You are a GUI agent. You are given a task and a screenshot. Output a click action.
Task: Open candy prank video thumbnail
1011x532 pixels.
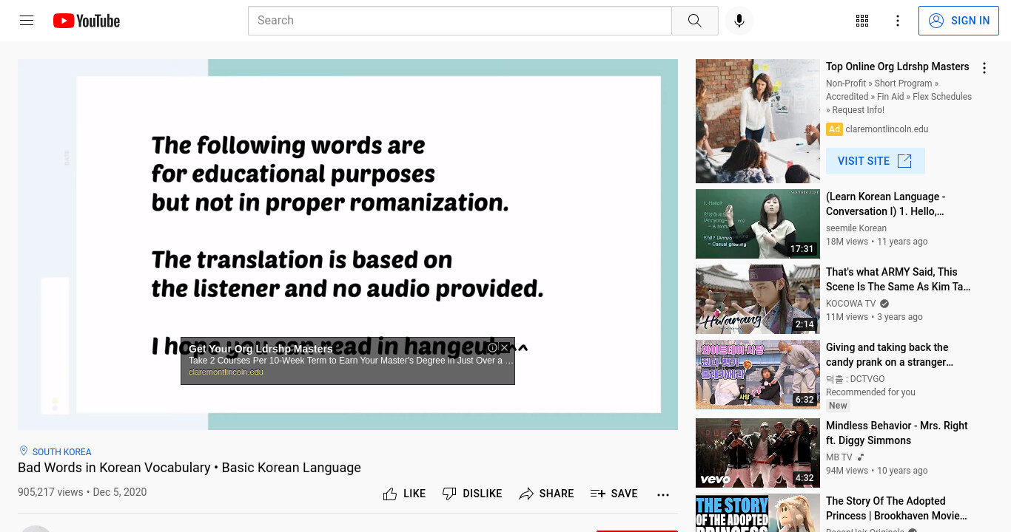click(758, 375)
